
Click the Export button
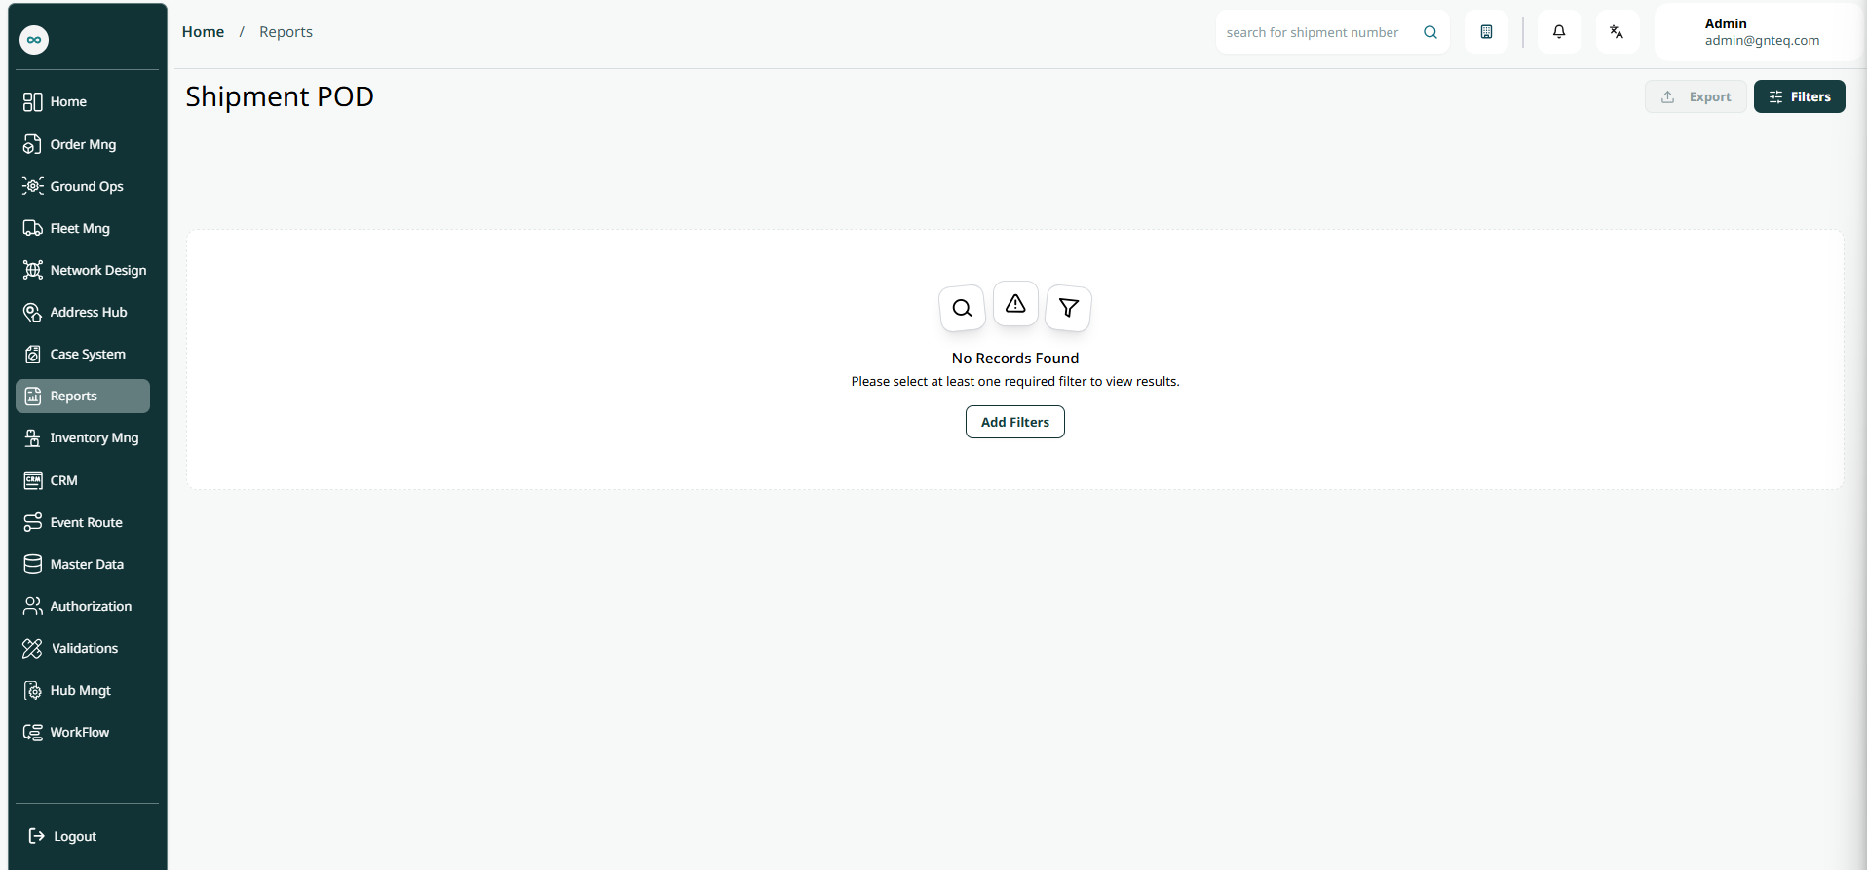pyautogui.click(x=1696, y=96)
